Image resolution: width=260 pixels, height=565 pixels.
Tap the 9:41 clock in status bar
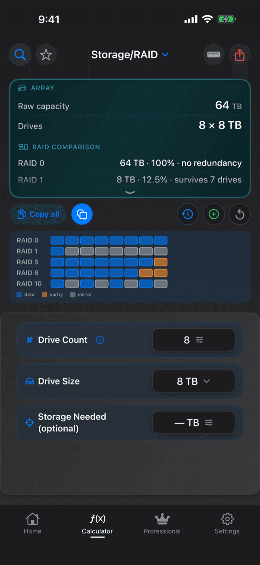point(49,19)
